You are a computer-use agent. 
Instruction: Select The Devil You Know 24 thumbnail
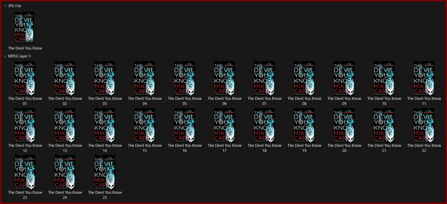pos(65,172)
